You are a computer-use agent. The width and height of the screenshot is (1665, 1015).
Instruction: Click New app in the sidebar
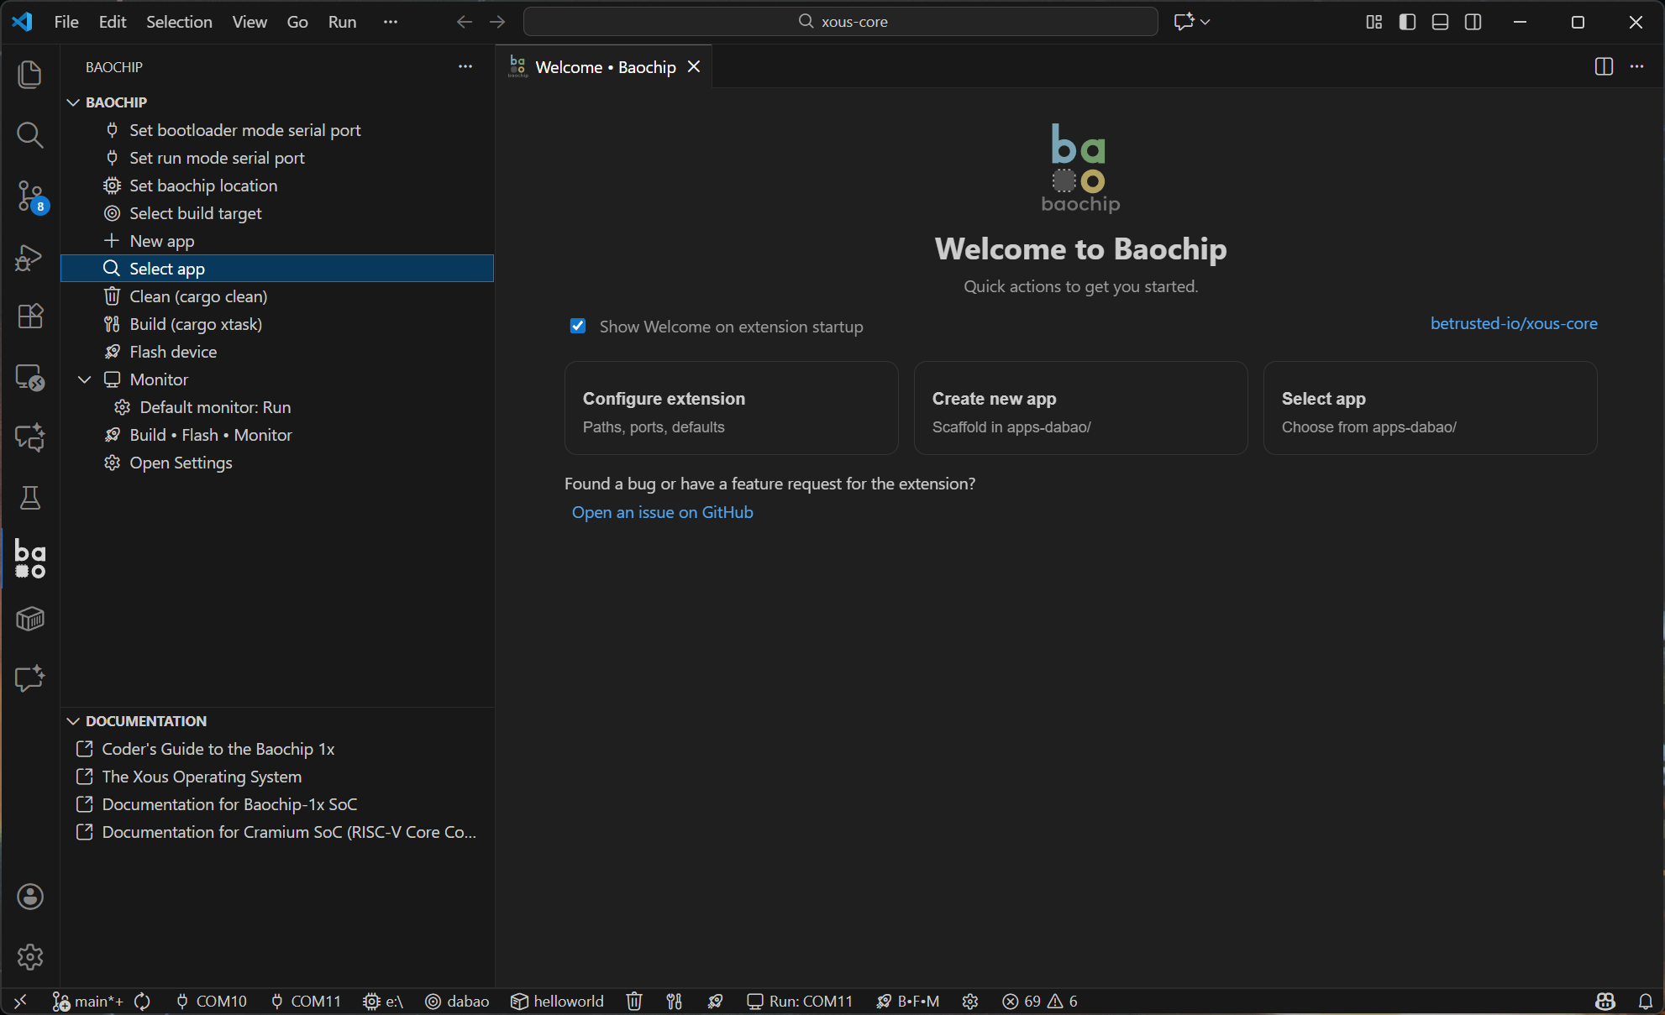coord(277,241)
